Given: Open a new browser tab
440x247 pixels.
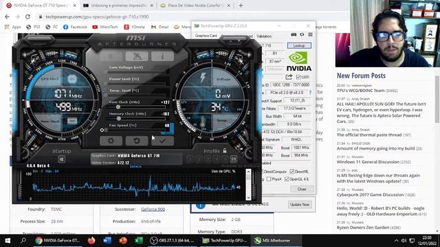Looking at the screenshot, I should pyautogui.click(x=241, y=5).
